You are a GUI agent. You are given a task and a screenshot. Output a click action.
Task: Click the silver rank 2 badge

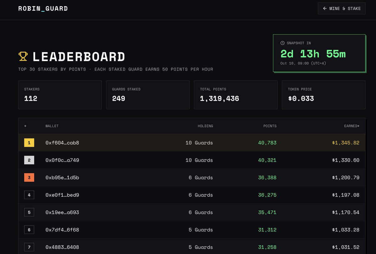click(29, 160)
